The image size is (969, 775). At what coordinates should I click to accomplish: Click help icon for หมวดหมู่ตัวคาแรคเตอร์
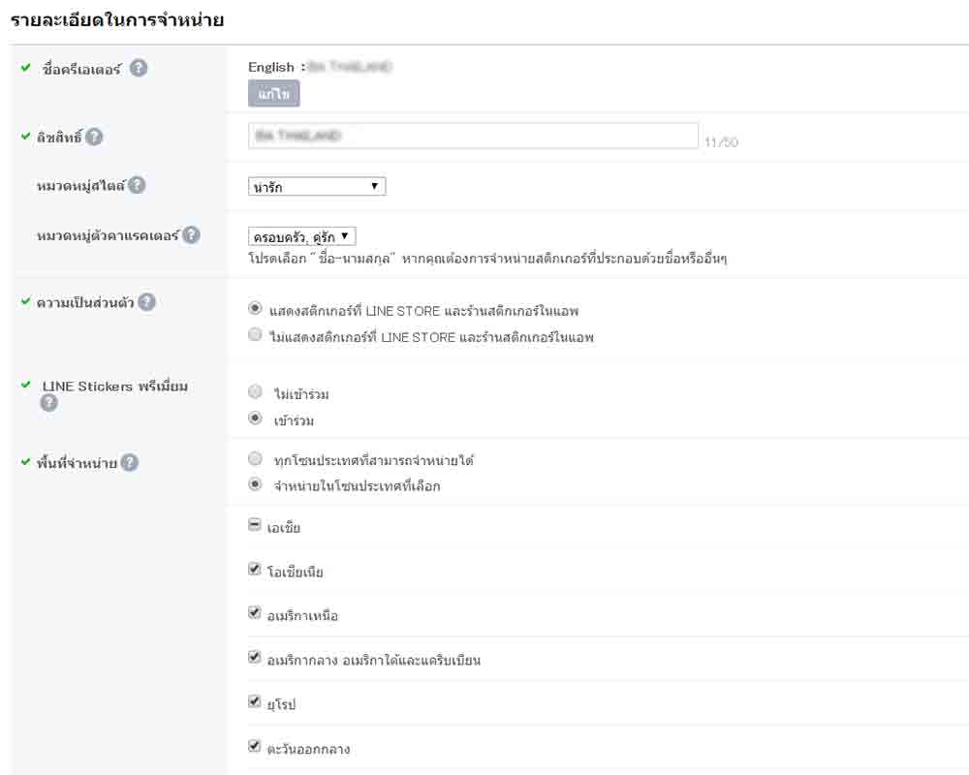click(192, 235)
